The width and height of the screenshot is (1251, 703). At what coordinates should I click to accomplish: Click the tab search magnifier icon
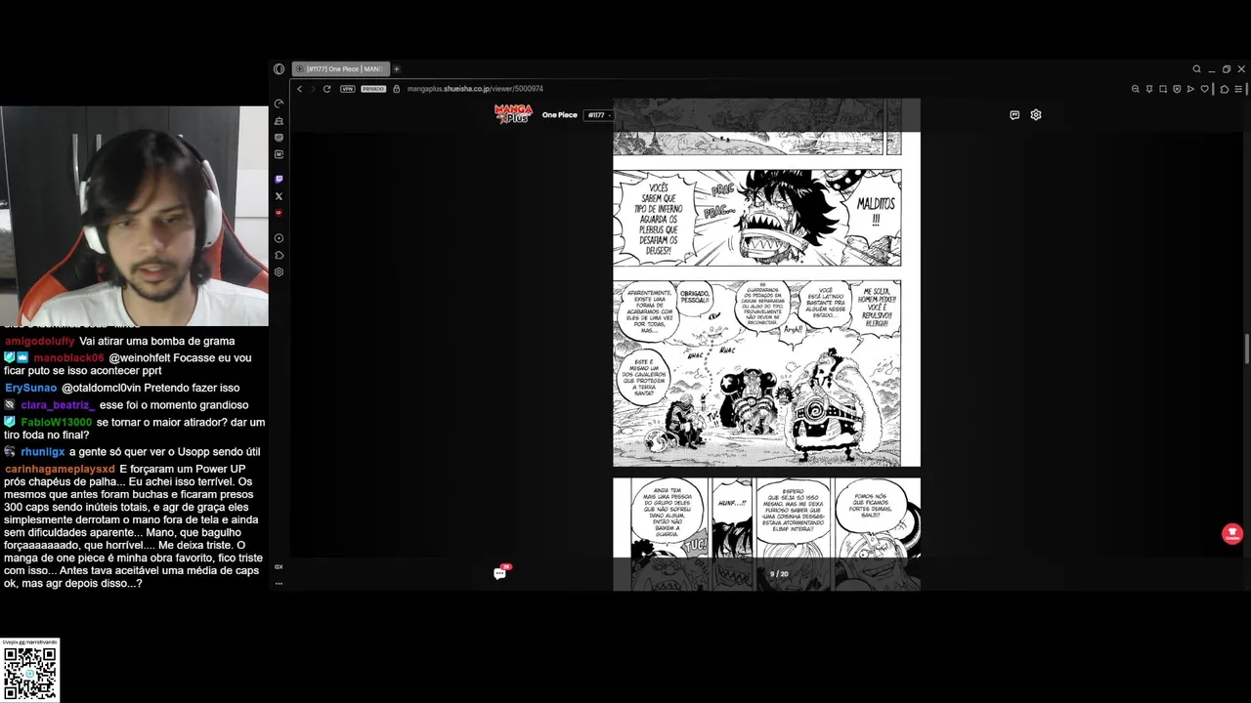[1196, 69]
